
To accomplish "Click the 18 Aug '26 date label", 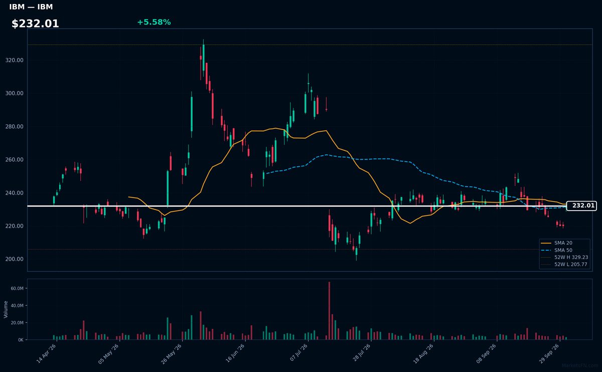I will (x=423, y=354).
